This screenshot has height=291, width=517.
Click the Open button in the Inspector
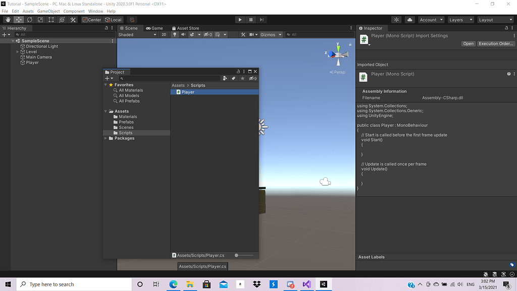468,43
